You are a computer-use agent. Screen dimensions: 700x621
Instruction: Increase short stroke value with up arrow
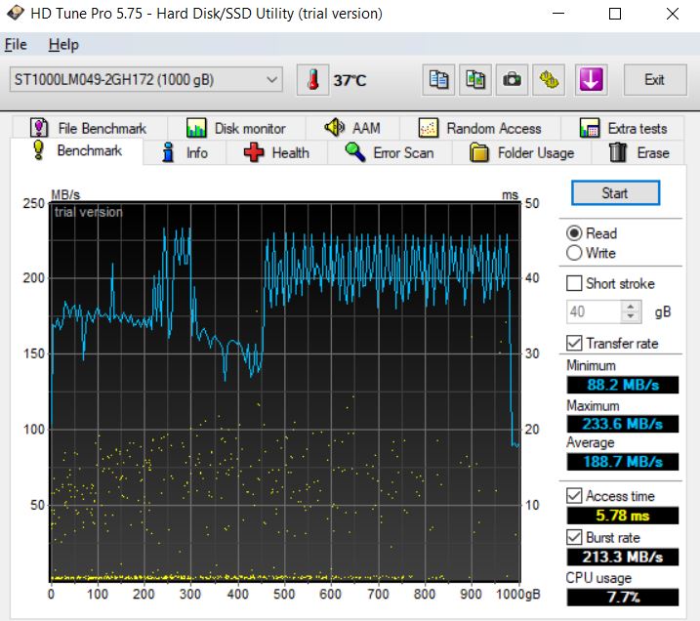coord(631,307)
